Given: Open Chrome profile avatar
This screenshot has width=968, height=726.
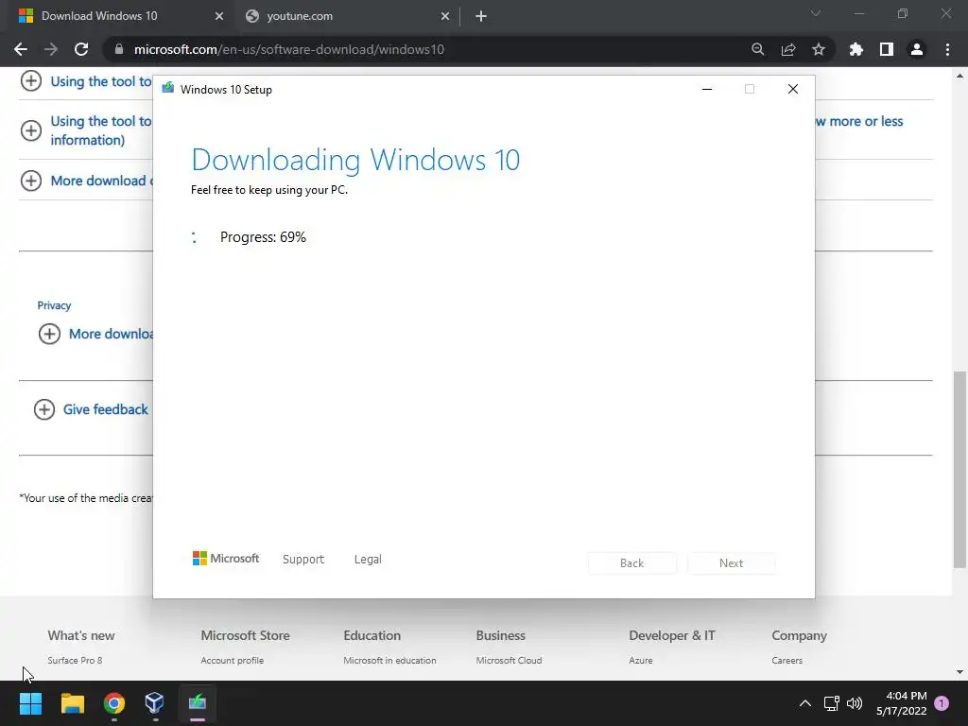Looking at the screenshot, I should click(917, 49).
